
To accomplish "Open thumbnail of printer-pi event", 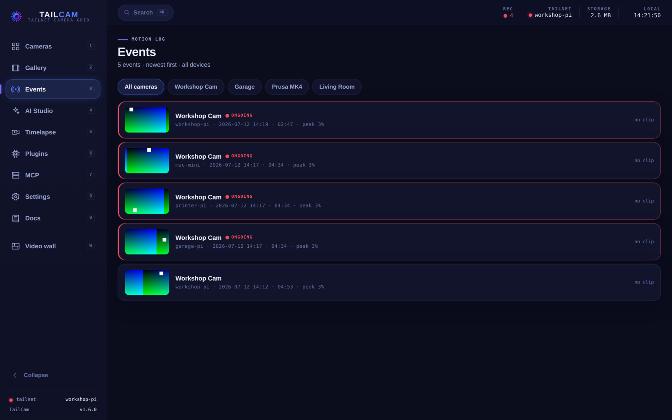I will [x=147, y=201].
